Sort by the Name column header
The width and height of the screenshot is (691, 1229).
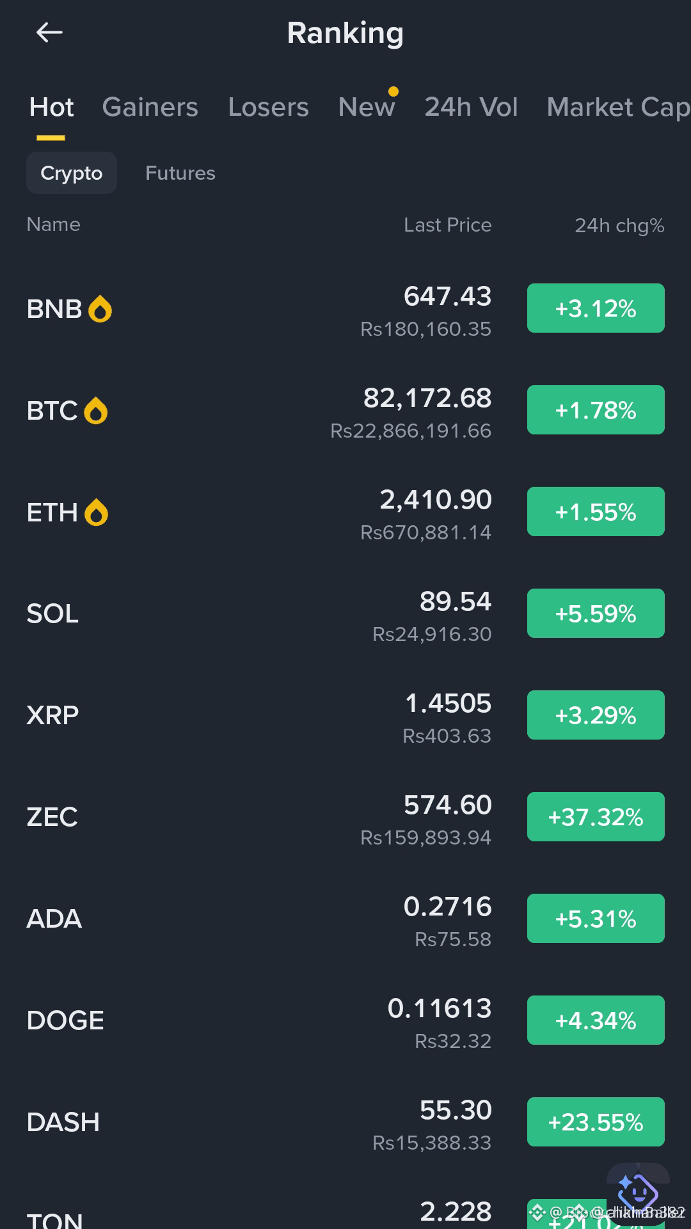coord(54,225)
